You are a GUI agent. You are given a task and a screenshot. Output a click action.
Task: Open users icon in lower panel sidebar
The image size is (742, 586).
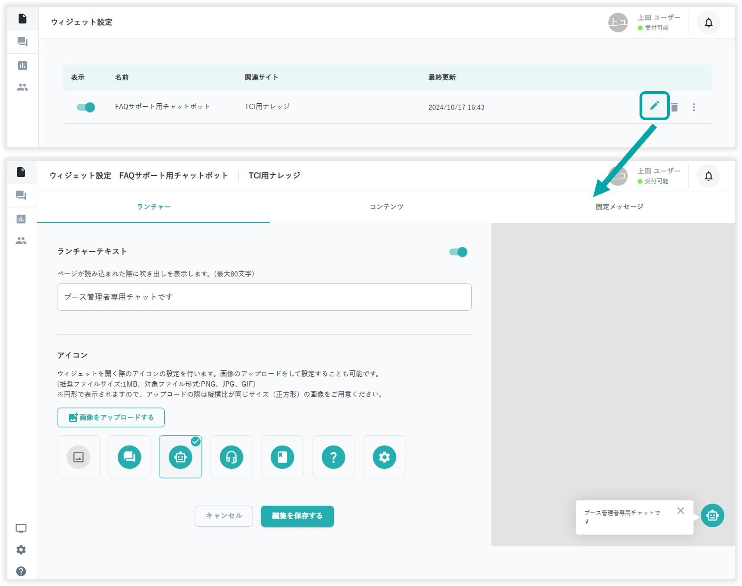[x=21, y=241]
